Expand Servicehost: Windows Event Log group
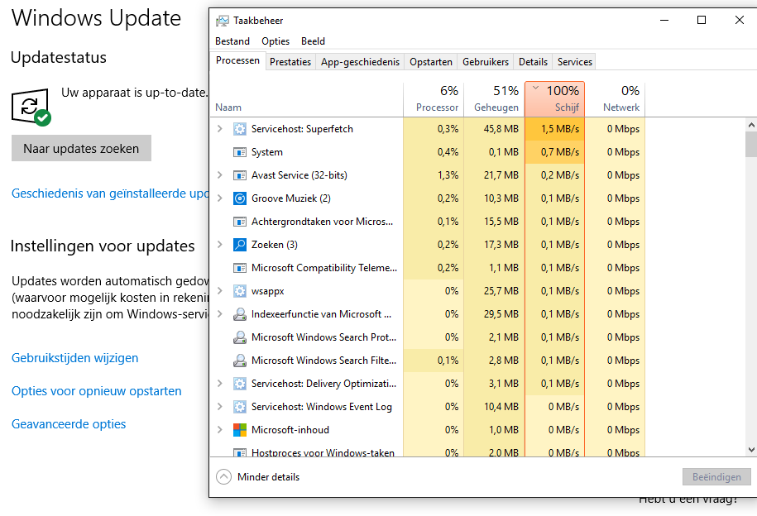The width and height of the screenshot is (757, 516). (x=220, y=407)
